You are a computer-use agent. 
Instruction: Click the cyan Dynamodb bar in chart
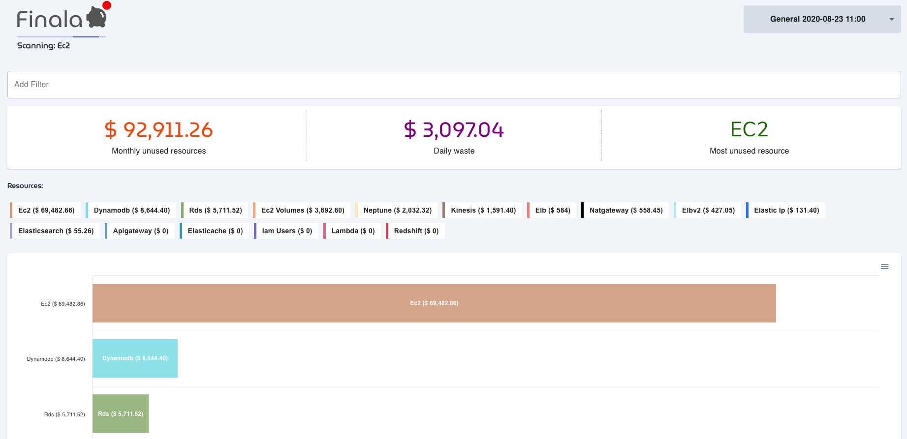pyautogui.click(x=135, y=358)
